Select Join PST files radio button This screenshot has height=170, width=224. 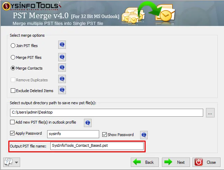[13, 46]
